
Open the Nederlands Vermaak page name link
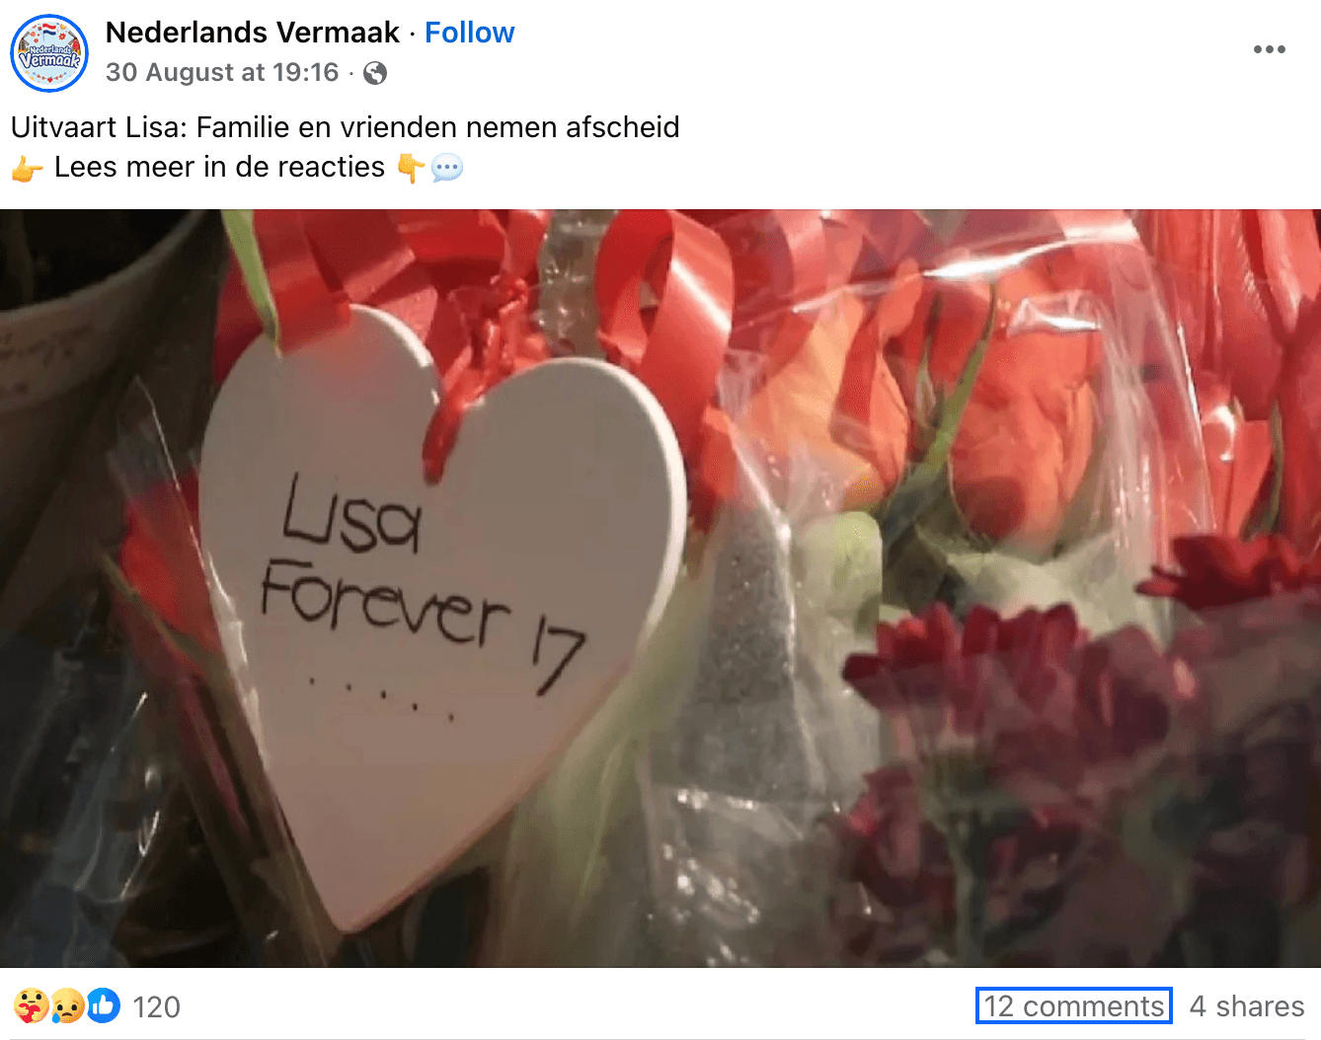[x=253, y=33]
